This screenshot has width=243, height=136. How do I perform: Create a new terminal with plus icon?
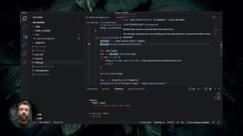198,89
